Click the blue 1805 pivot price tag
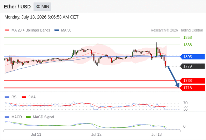Screen dimensions: 206x140 tap(192, 57)
